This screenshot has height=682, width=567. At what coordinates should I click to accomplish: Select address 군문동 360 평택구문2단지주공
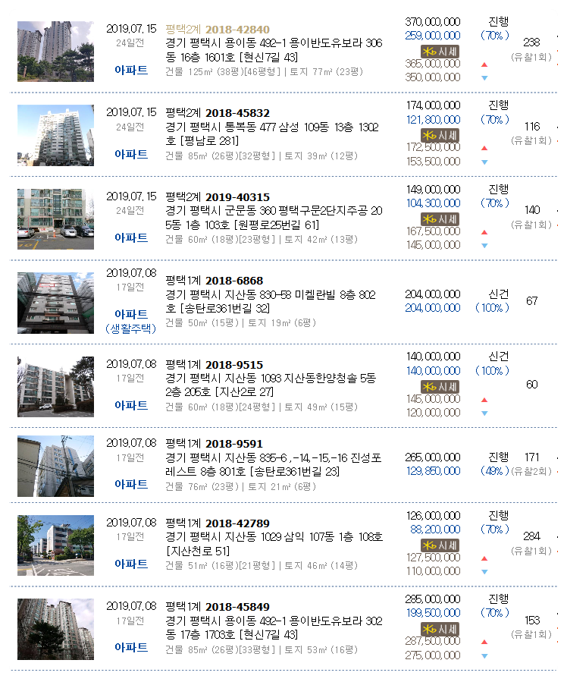274,218
